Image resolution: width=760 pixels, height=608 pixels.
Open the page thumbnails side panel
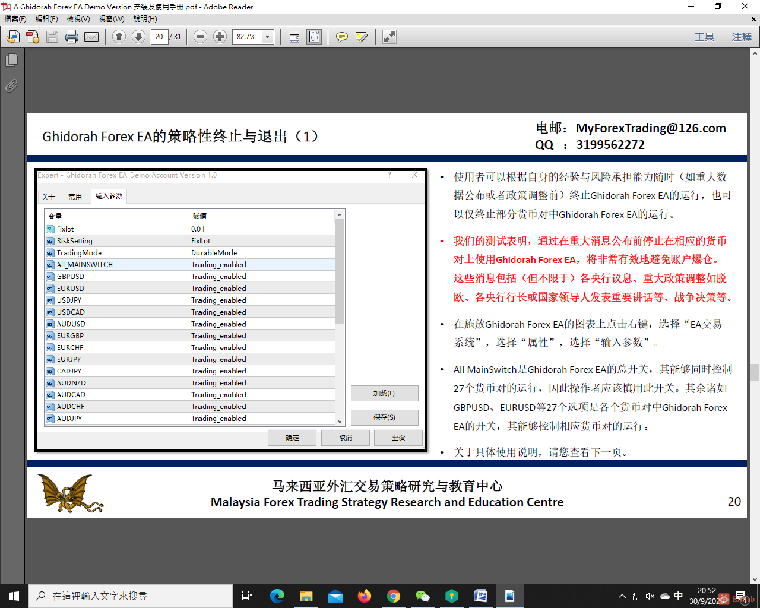(11, 61)
